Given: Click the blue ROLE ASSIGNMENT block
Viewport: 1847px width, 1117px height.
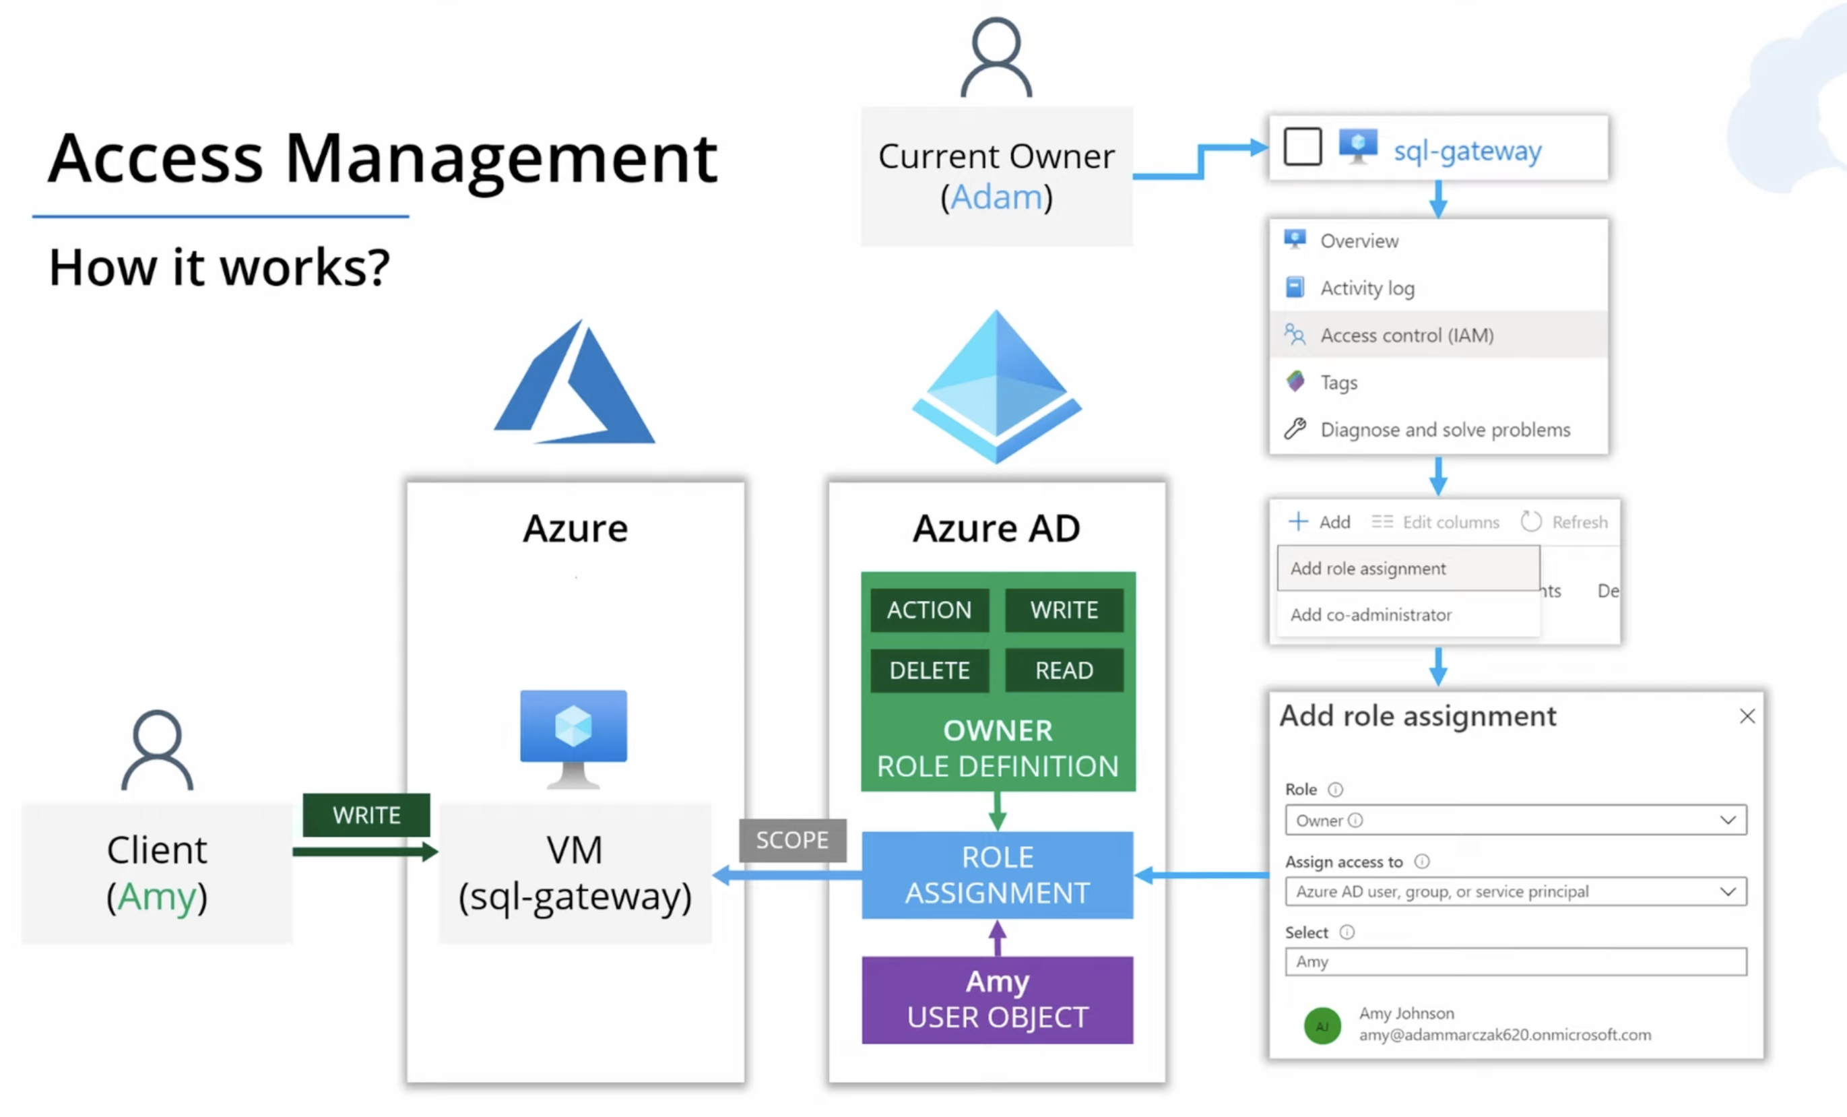Looking at the screenshot, I should pyautogui.click(x=998, y=875).
